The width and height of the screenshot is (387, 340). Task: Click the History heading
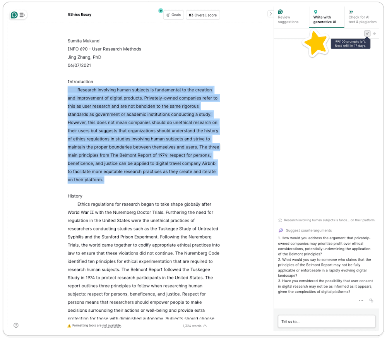(x=75, y=196)
